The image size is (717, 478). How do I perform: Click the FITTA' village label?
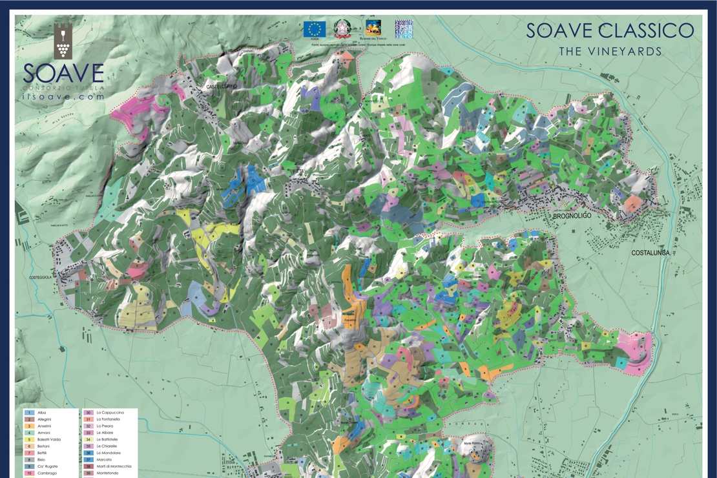(x=298, y=172)
